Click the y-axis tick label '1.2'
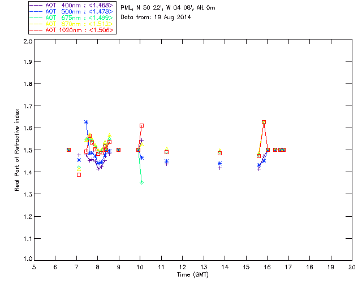362x289 pixels. (28, 217)
